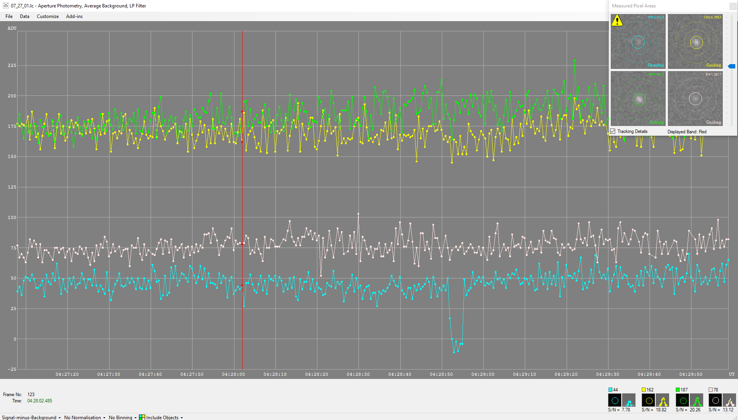This screenshot has width=738, height=420.
Task: Click the blue brightness slider handle
Action: point(731,66)
